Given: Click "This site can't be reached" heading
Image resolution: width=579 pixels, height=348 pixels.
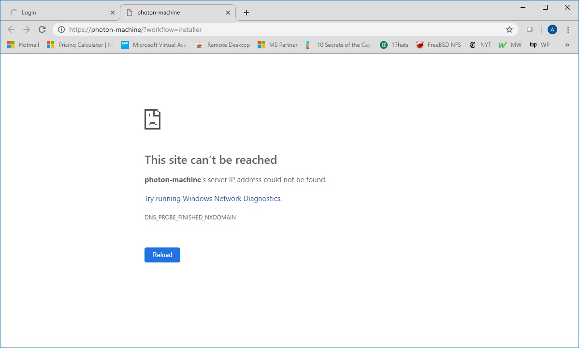Looking at the screenshot, I should (210, 159).
